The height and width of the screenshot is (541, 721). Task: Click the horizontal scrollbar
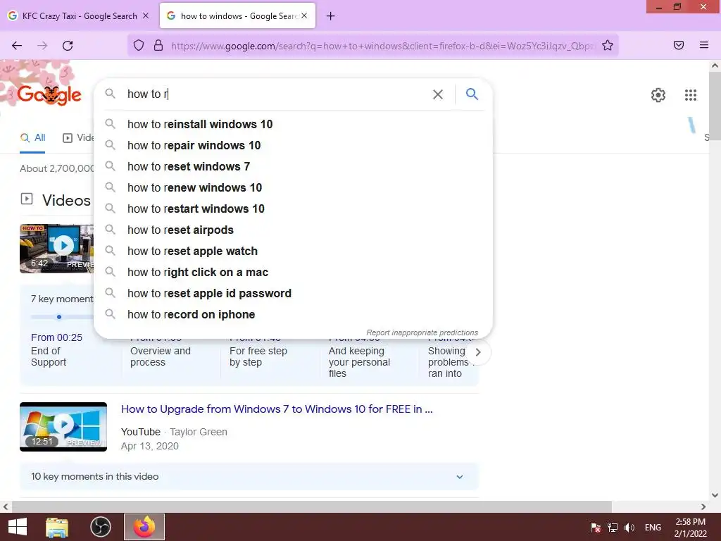point(312,506)
